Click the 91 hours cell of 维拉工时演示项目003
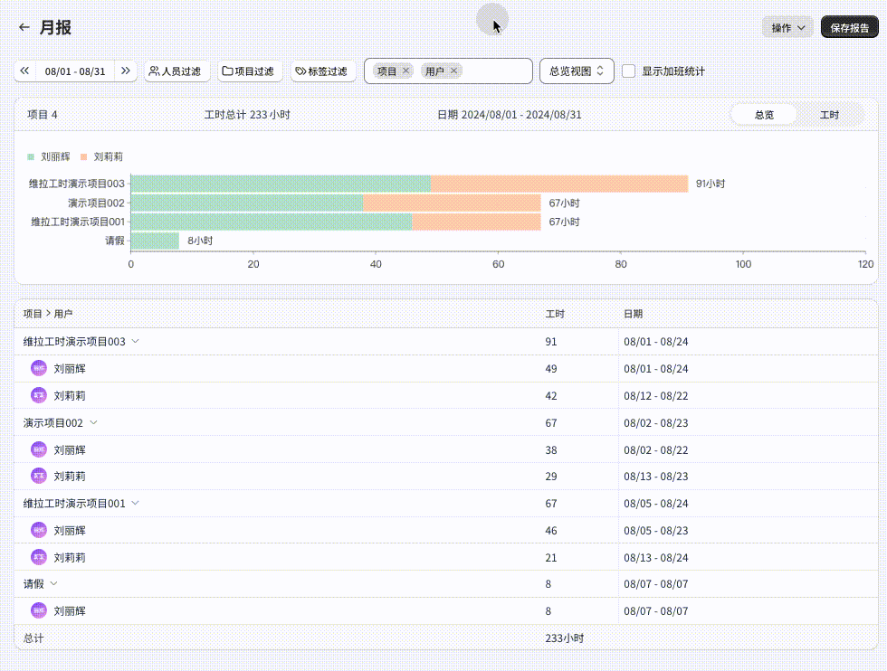This screenshot has height=671, width=887. click(551, 342)
